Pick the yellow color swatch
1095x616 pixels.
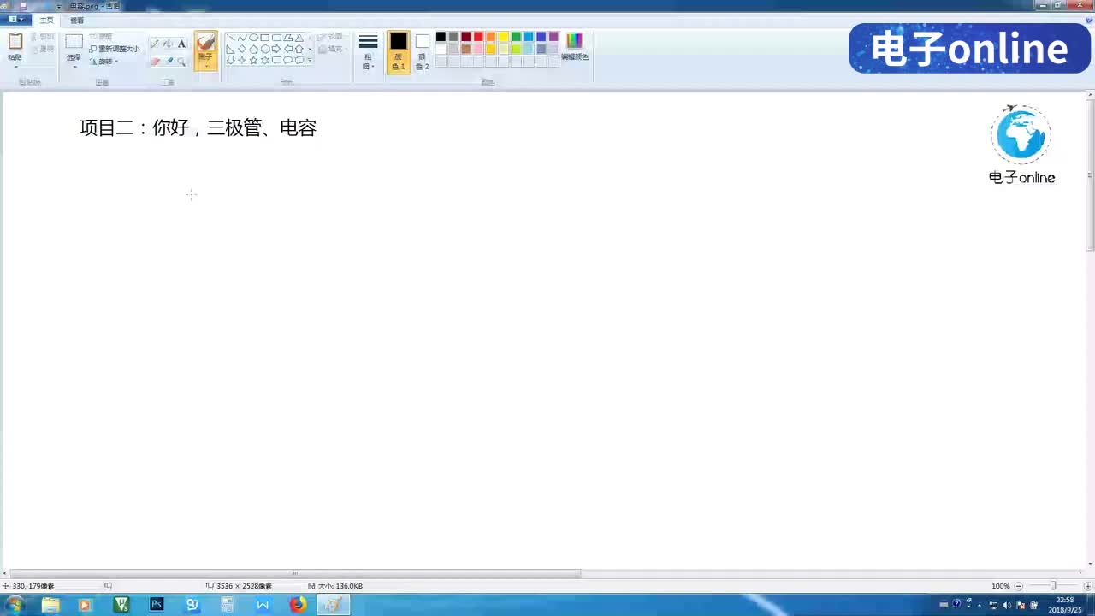[504, 37]
